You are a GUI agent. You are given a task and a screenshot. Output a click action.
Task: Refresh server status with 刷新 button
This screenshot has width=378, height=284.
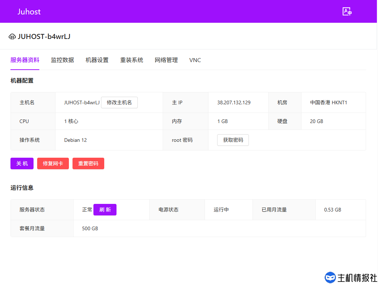click(105, 210)
